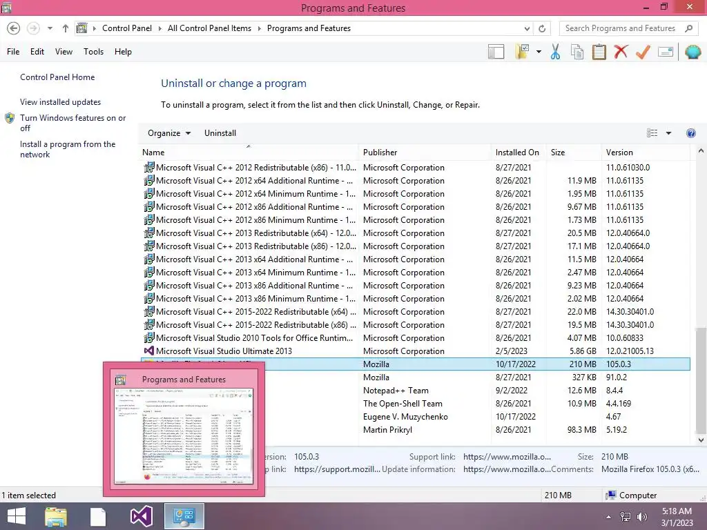Select Visual C++ 2012 Redistributable (x86) row

click(415, 168)
